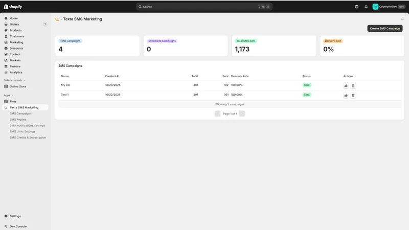409x230 pixels.
Task: Click the Flow app icon
Action: pyautogui.click(x=6, y=101)
